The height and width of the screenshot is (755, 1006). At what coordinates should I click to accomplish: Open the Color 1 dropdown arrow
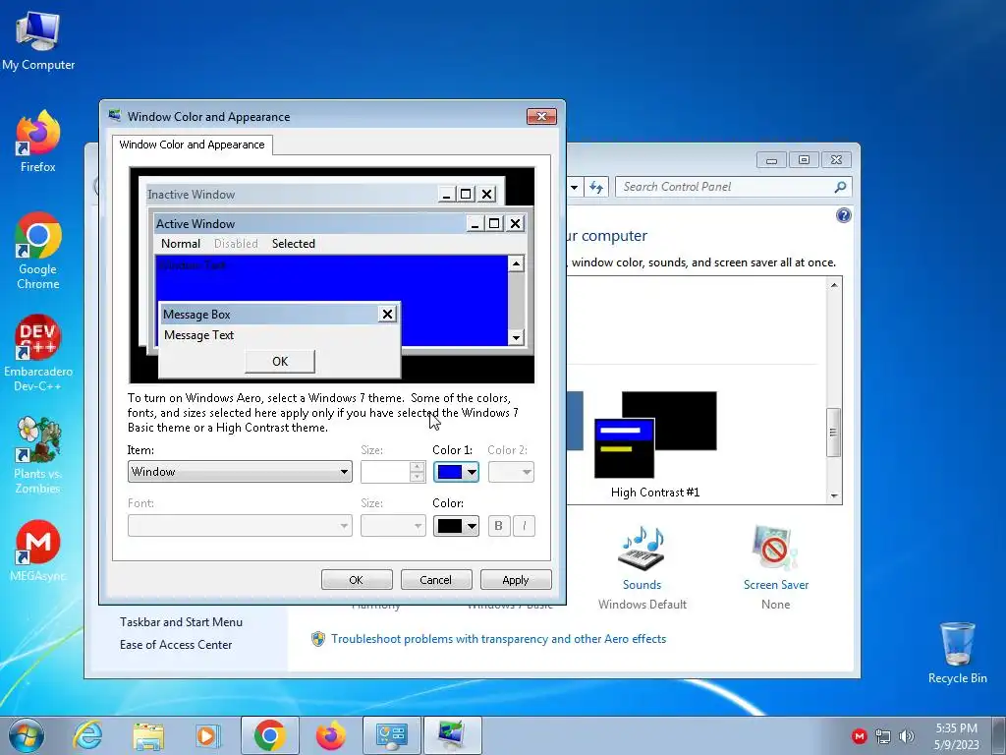[x=472, y=473]
